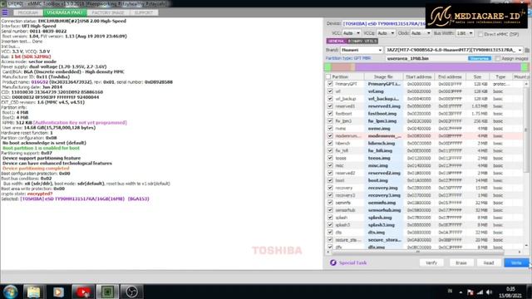Open the FACTORY IMAGE tab
The width and height of the screenshot is (532, 299).
pyautogui.click(x=108, y=12)
